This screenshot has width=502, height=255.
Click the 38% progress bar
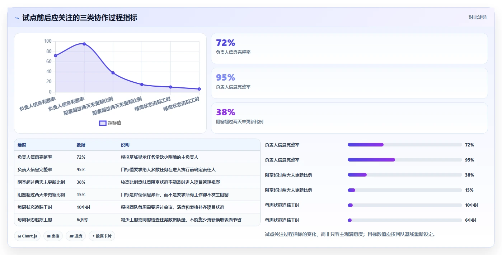click(405, 175)
